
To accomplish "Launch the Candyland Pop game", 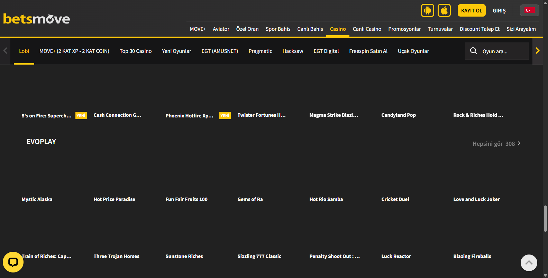I will [398, 115].
